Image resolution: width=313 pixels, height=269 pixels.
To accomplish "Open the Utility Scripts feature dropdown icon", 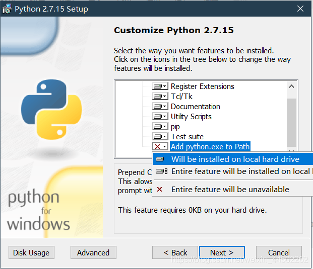I will [160, 116].
